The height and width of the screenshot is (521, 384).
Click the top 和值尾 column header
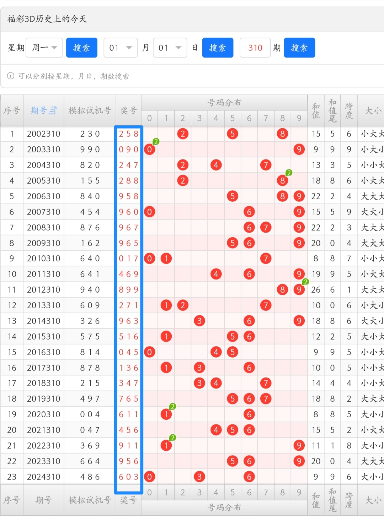pyautogui.click(x=332, y=110)
